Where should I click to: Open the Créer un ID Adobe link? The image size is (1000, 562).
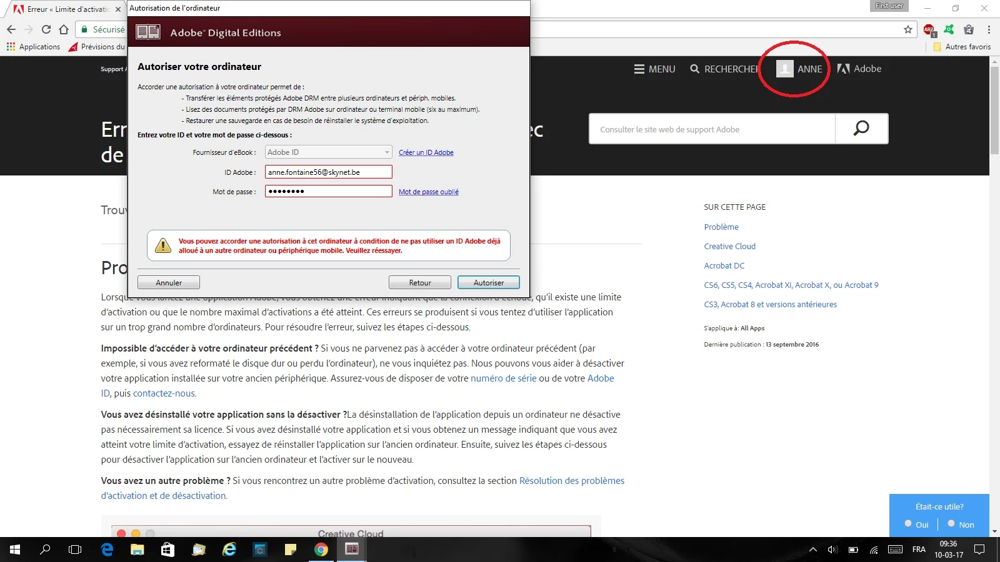point(426,152)
